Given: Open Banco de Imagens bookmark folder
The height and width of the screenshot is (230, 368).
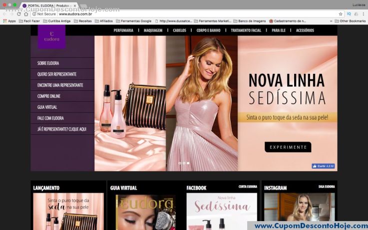Looking at the screenshot, I should click(x=250, y=21).
